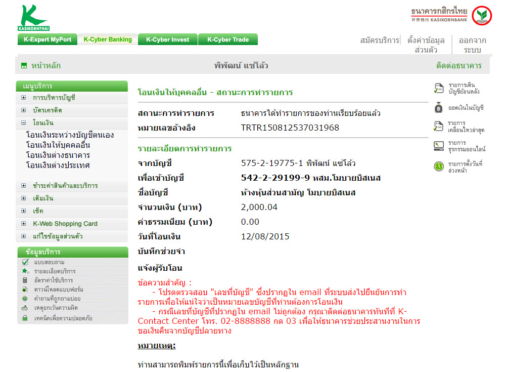Click reference number TRTR150812537031968
Screen dimensions: 506x372
point(290,128)
